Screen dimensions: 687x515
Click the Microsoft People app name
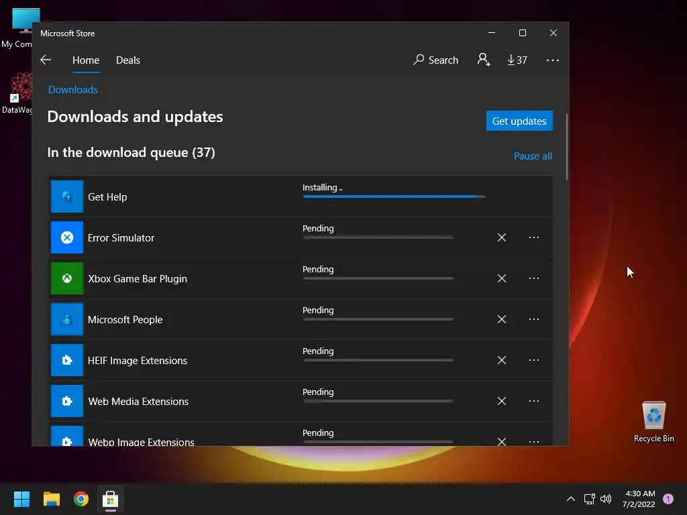(x=125, y=320)
